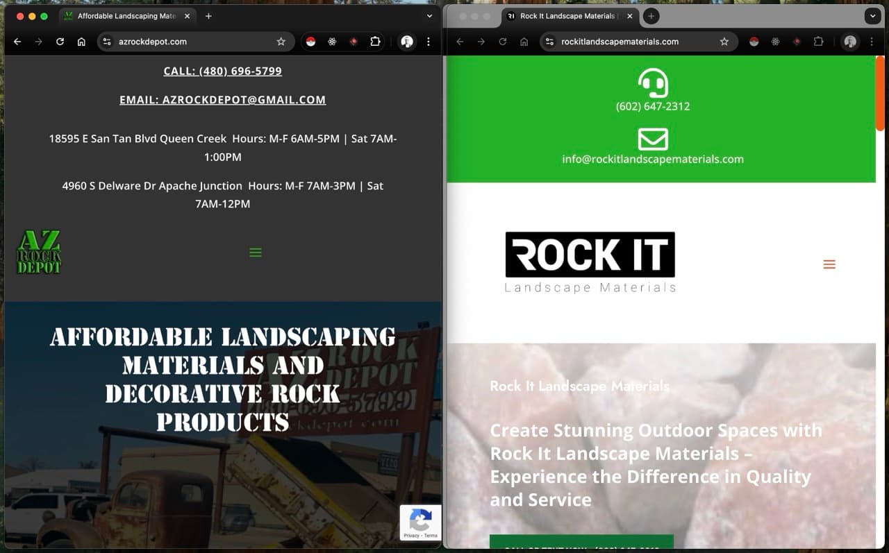Click the Create Stunning Outdoor Spaces heading

pos(656,465)
